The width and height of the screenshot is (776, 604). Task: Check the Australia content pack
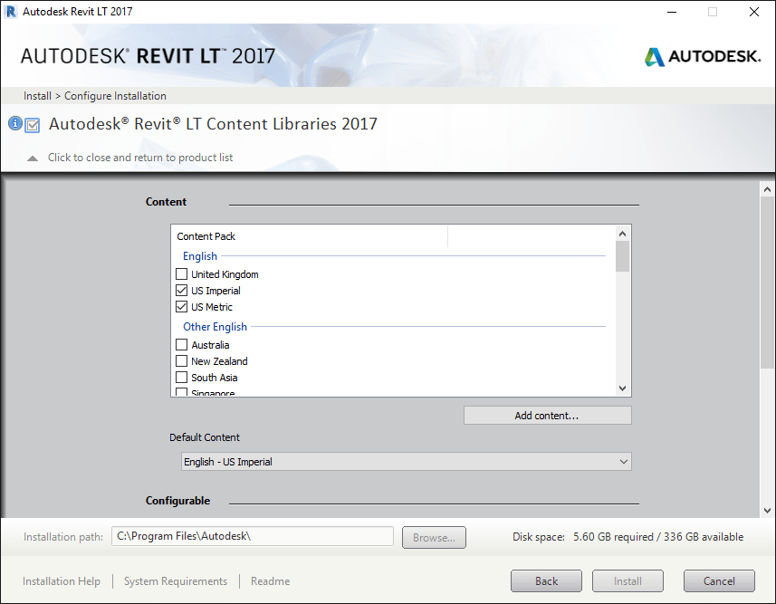182,345
